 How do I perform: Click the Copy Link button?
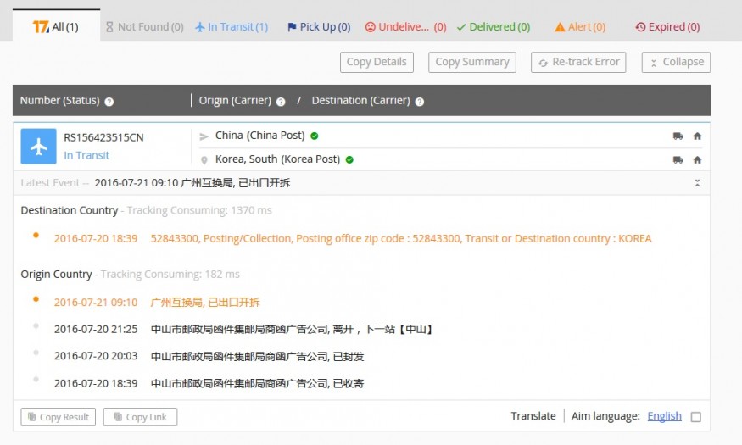point(140,417)
